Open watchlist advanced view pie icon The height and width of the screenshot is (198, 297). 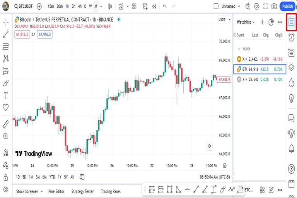pyautogui.click(x=271, y=22)
